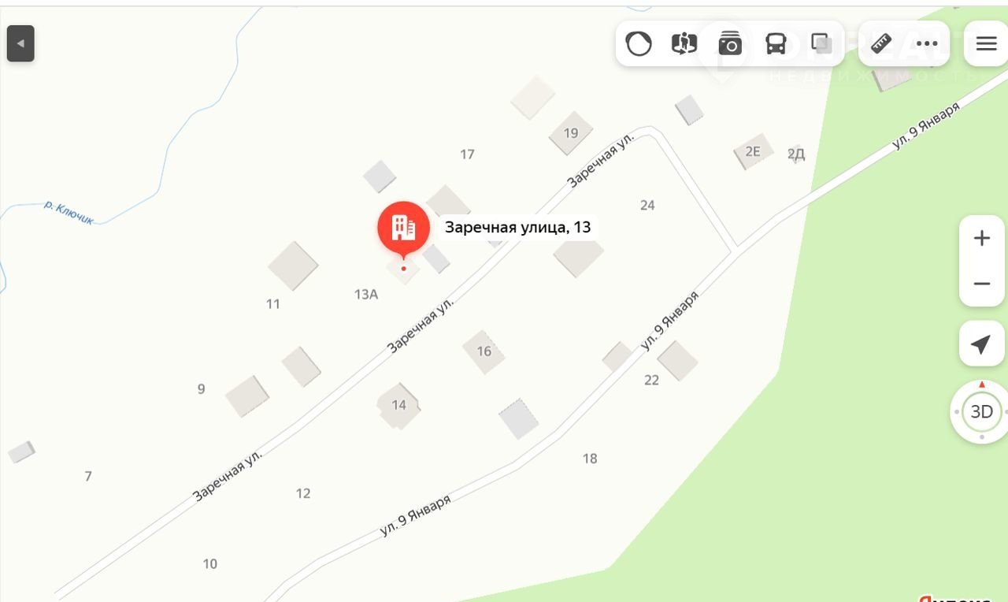1008x602 pixels.
Task: Zoom in with plus button
Action: coord(981,238)
